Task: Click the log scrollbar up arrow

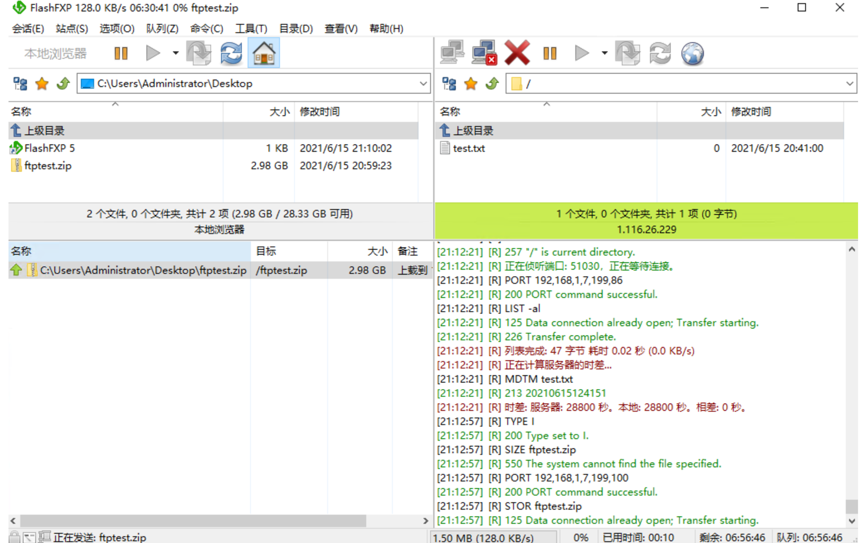Action: [x=852, y=249]
